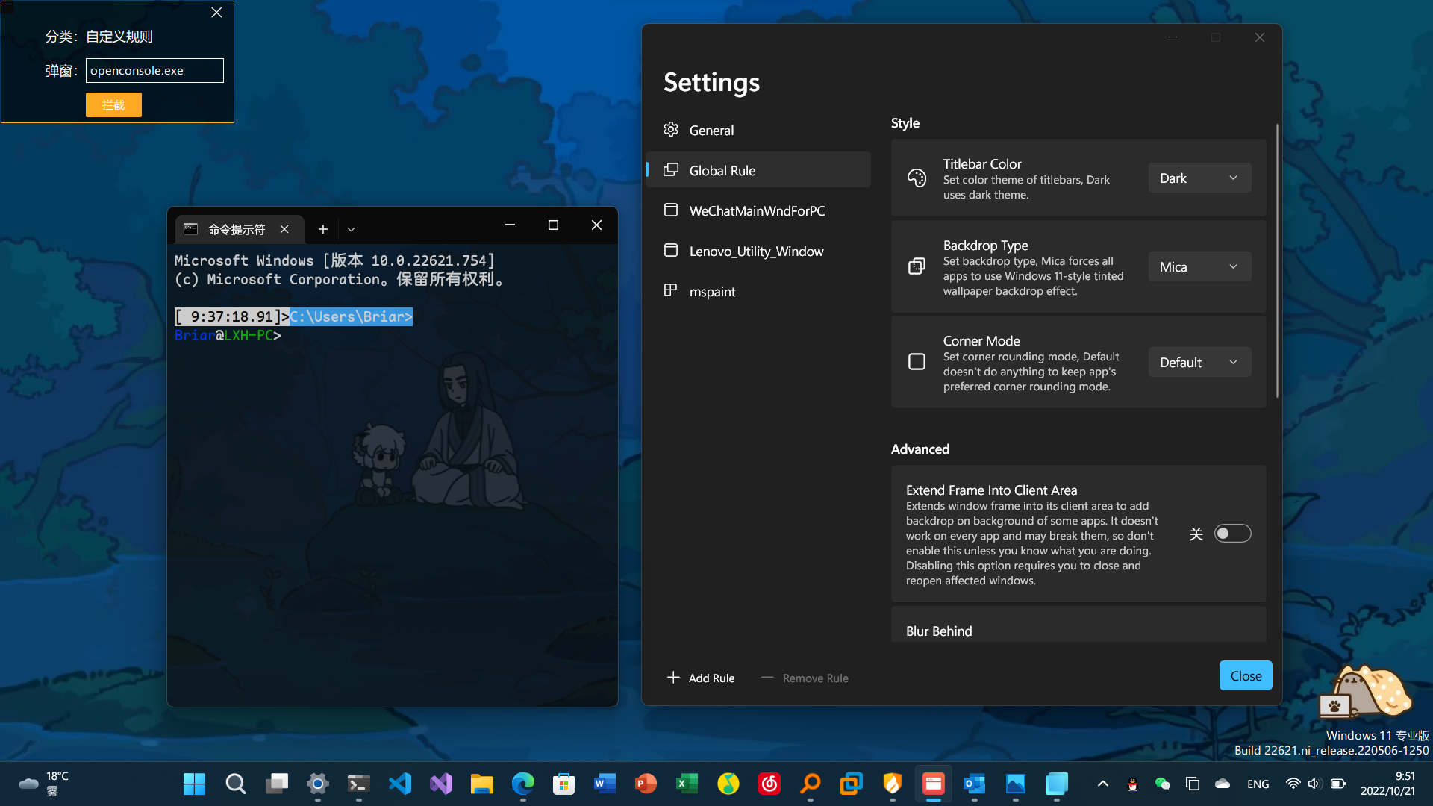Select the mspaint rule in sidebar
Image resolution: width=1433 pixels, height=806 pixels.
coord(713,291)
